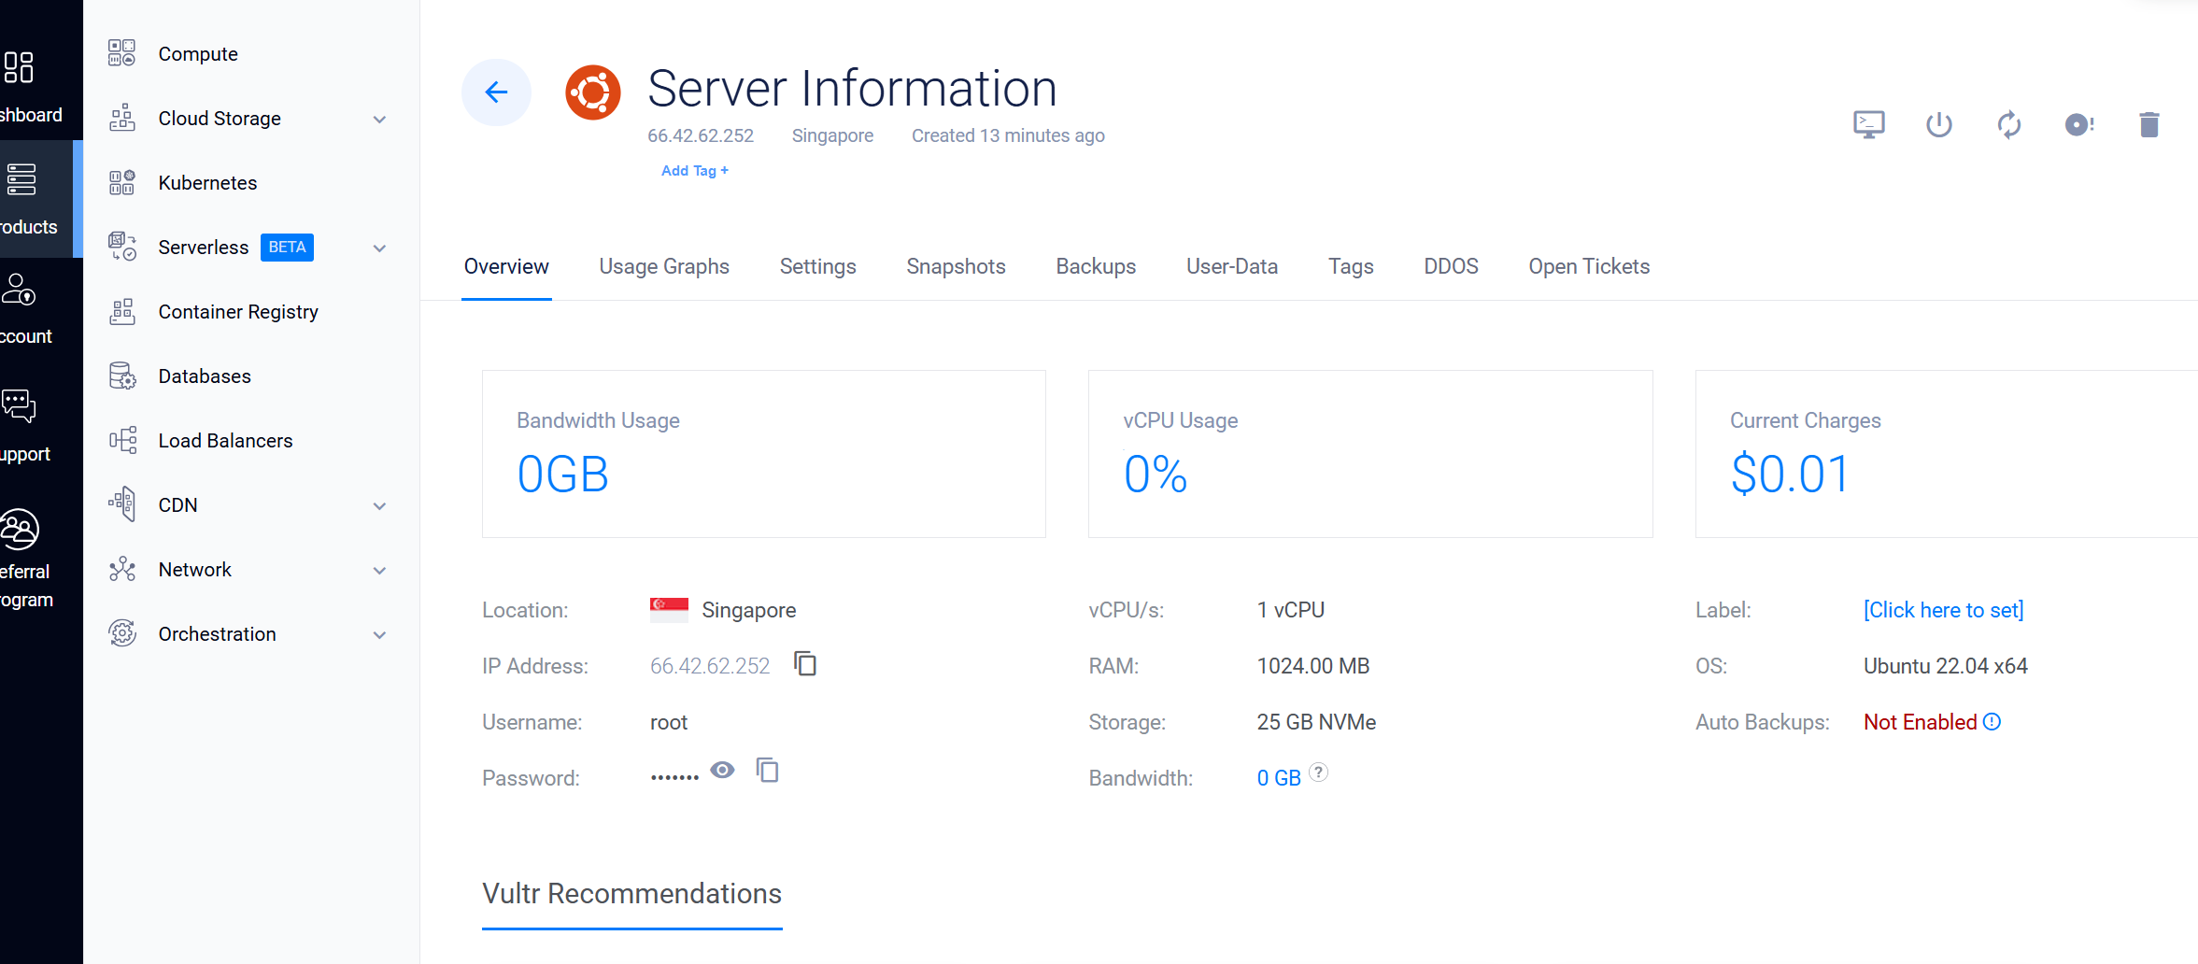Image resolution: width=2198 pixels, height=964 pixels.
Task: Go back using the blue arrow button
Action: tap(496, 92)
